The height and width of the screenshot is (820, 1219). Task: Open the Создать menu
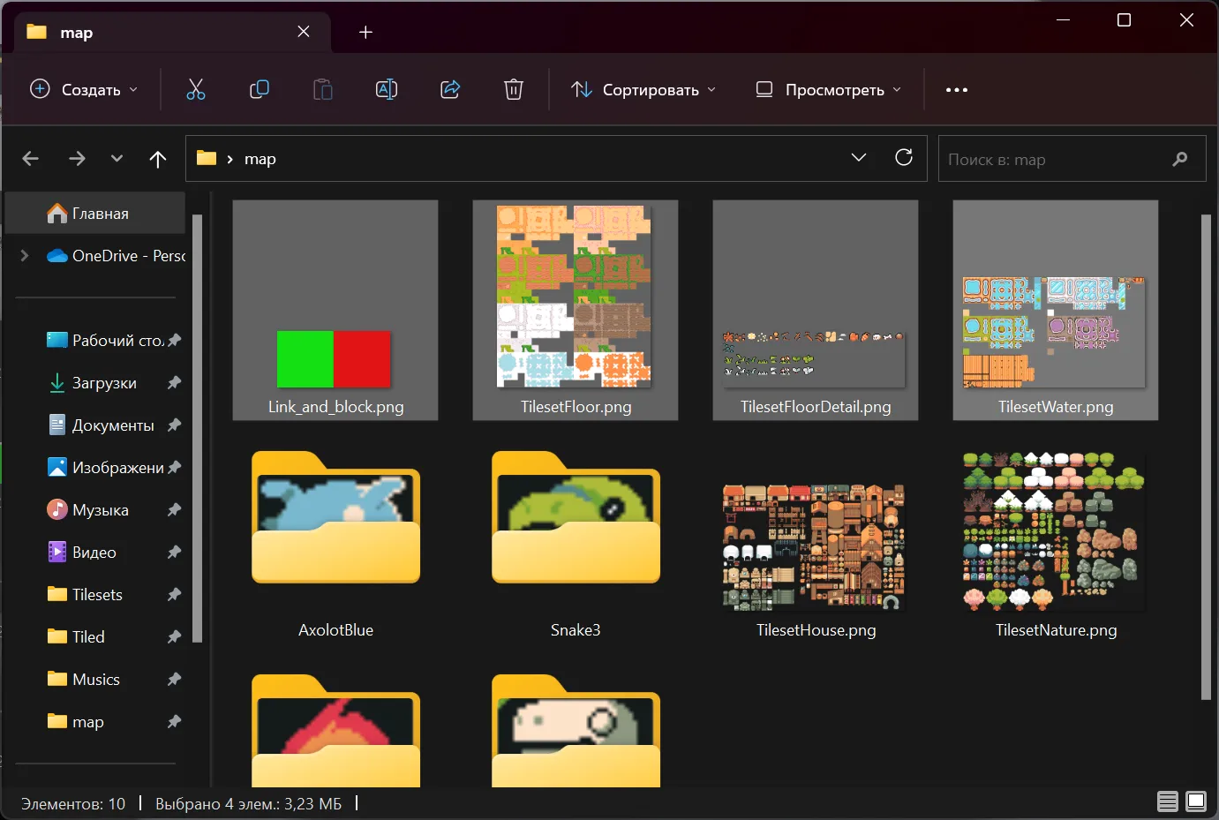(85, 89)
